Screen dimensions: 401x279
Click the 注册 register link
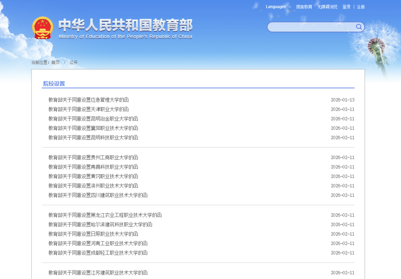[361, 7]
